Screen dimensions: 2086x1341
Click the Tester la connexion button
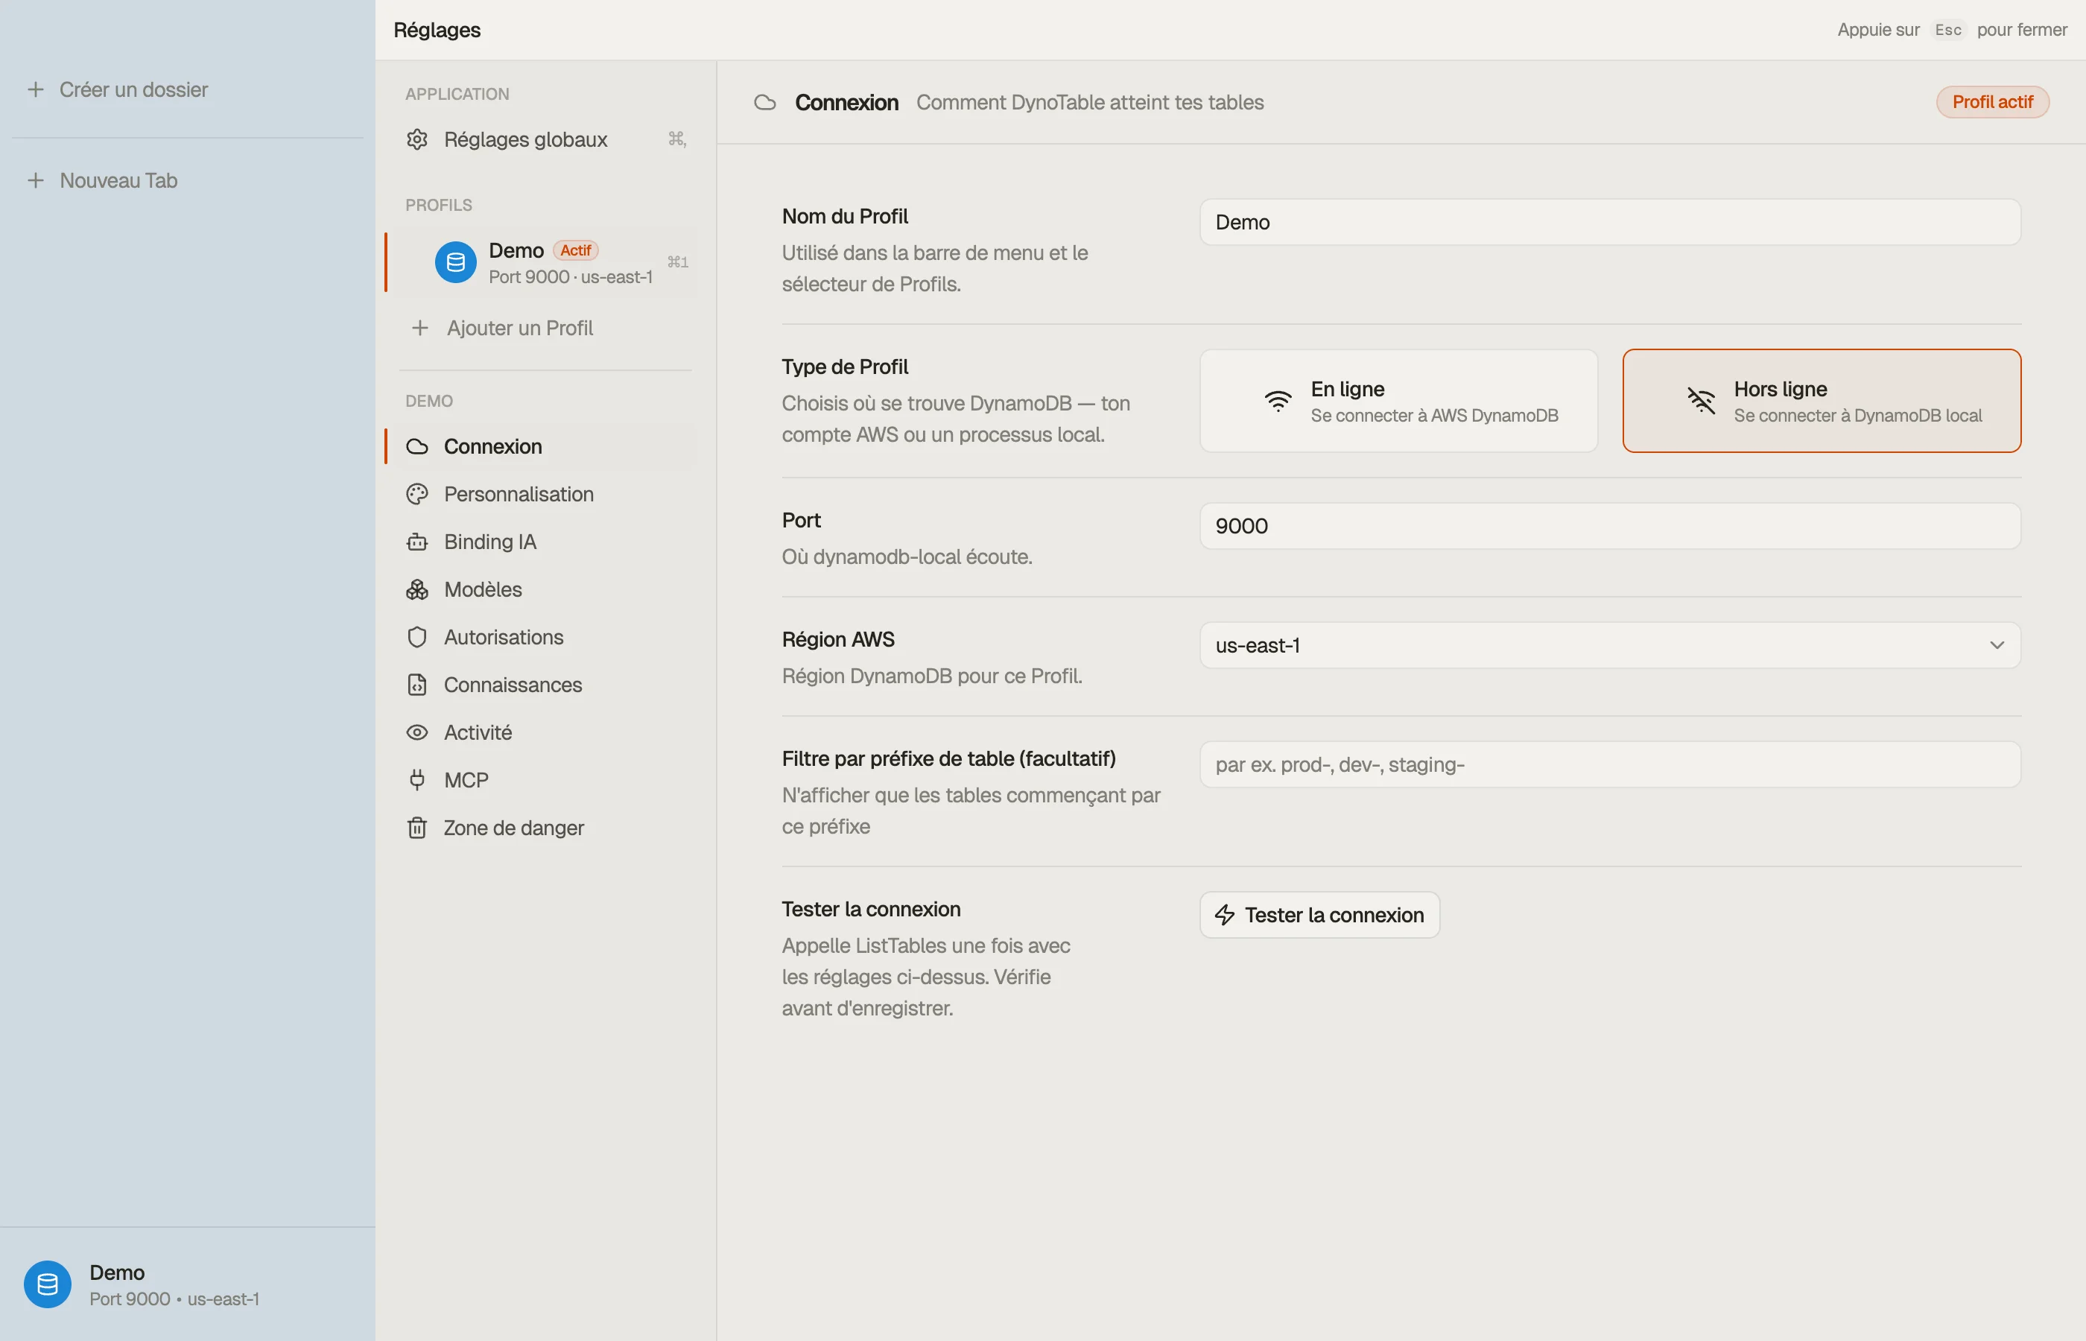point(1319,914)
